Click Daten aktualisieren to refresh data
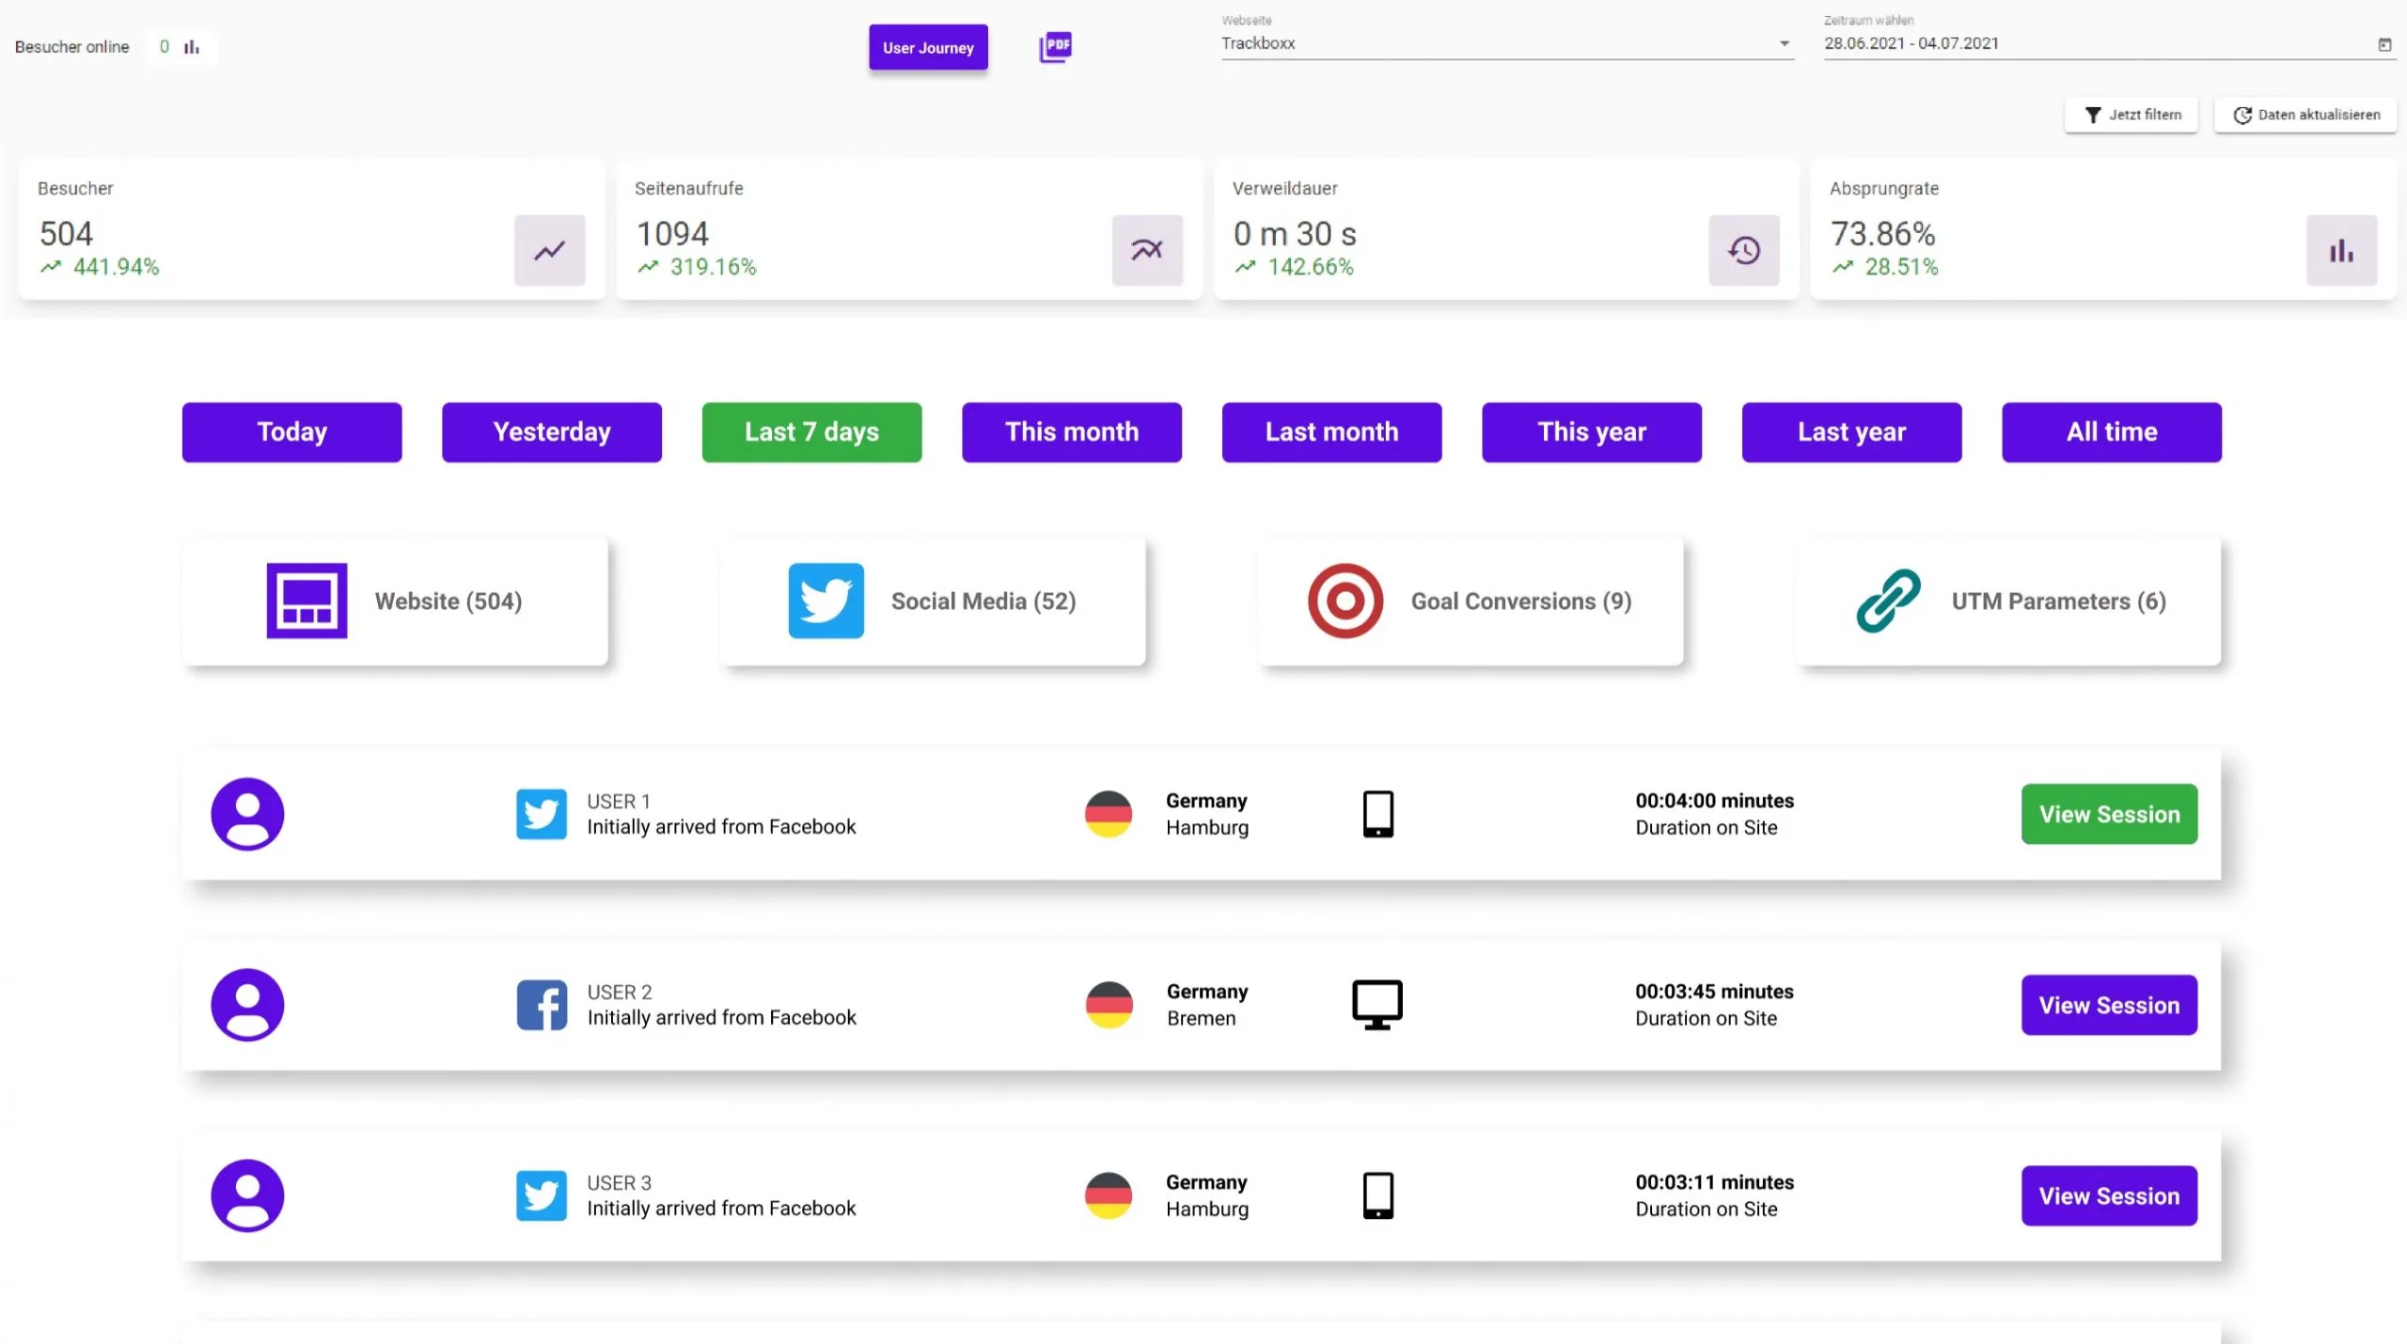This screenshot has height=1344, width=2407. click(2305, 115)
